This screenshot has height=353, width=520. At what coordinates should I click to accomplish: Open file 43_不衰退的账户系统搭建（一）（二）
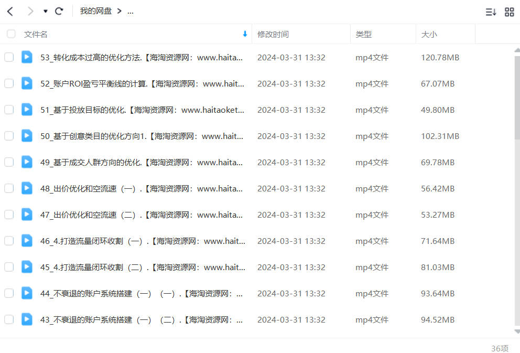click(142, 319)
